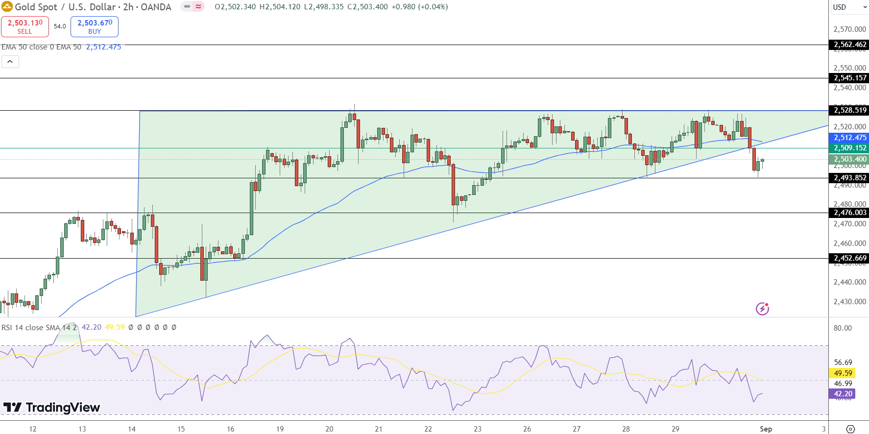Open the USD currency dropdown
This screenshot has width=869, height=434.
click(x=848, y=7)
